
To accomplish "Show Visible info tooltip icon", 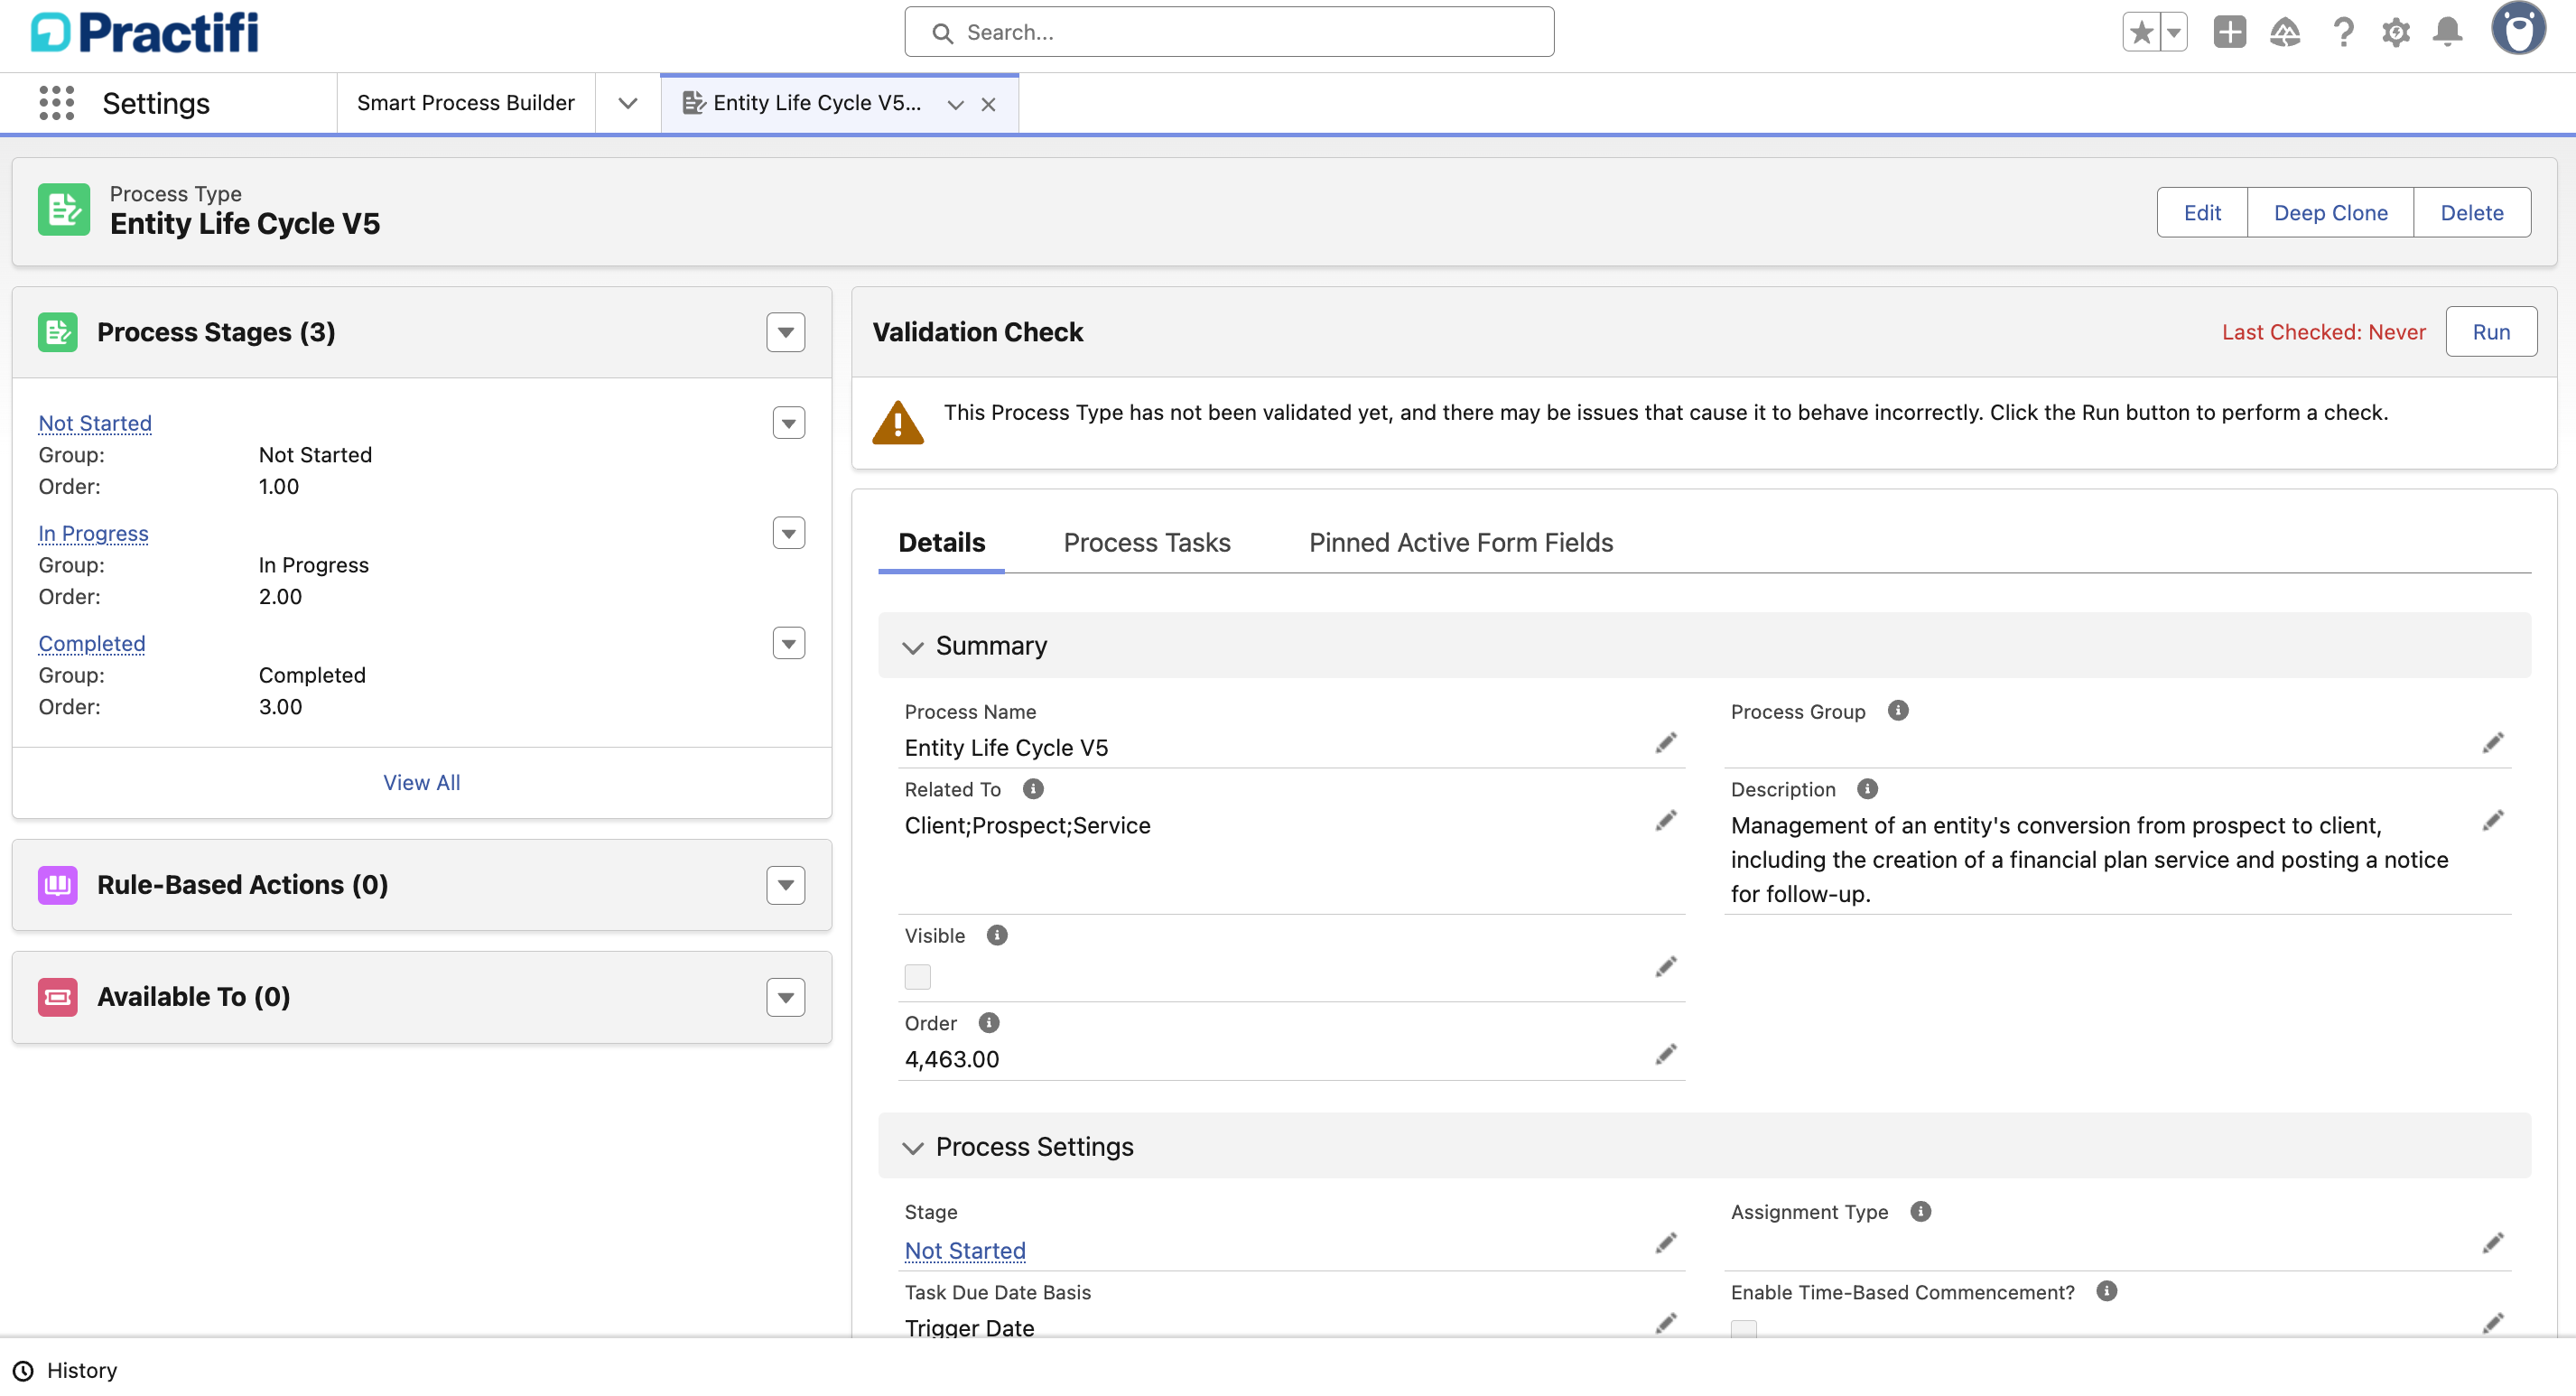I will pyautogui.click(x=997, y=935).
